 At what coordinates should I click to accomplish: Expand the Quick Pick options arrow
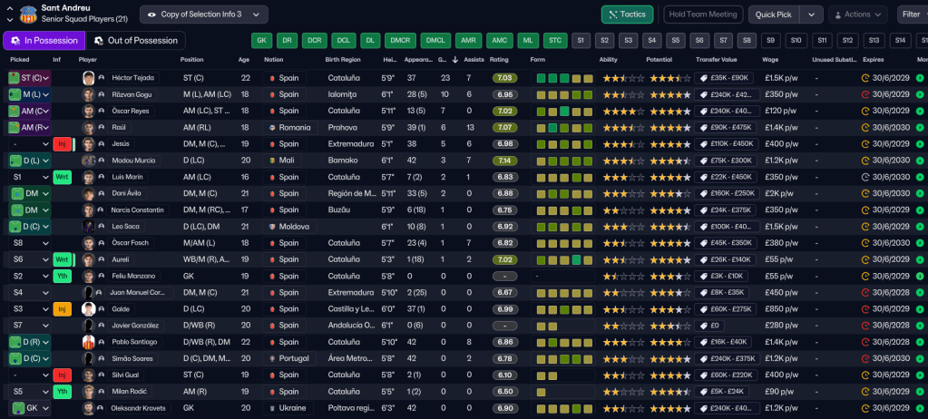pos(812,15)
